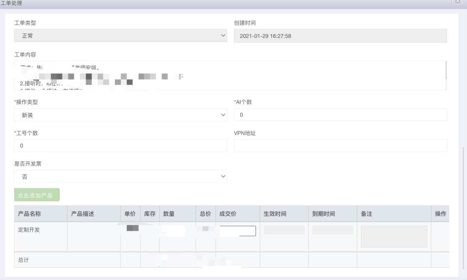Image resolution: width=467 pixels, height=280 pixels.
Task: Click the 成交价 input for 定制开发
Action: pos(237,231)
